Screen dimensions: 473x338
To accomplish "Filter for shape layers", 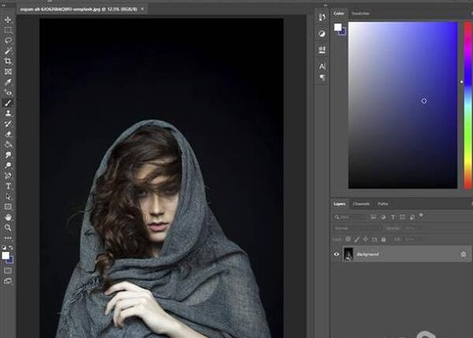I will pyautogui.click(x=402, y=217).
